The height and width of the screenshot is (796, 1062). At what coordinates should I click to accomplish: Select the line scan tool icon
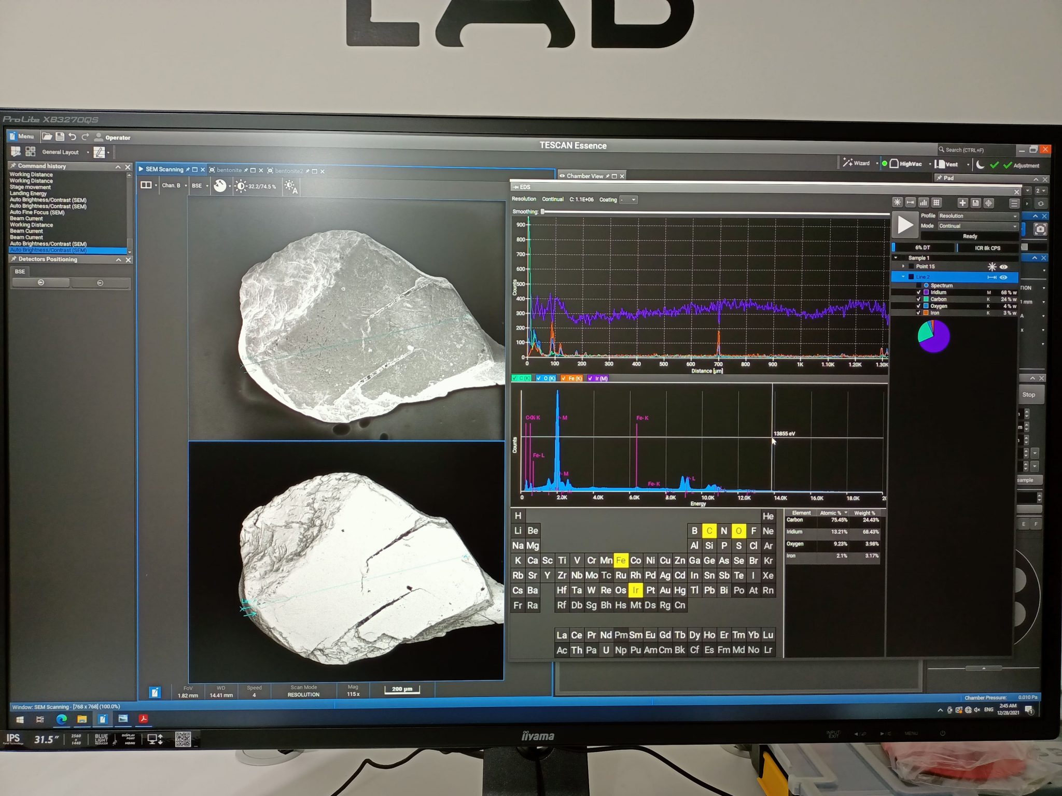(910, 203)
